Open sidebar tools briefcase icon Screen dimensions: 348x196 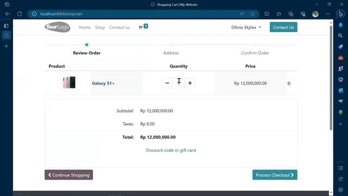(x=341, y=58)
